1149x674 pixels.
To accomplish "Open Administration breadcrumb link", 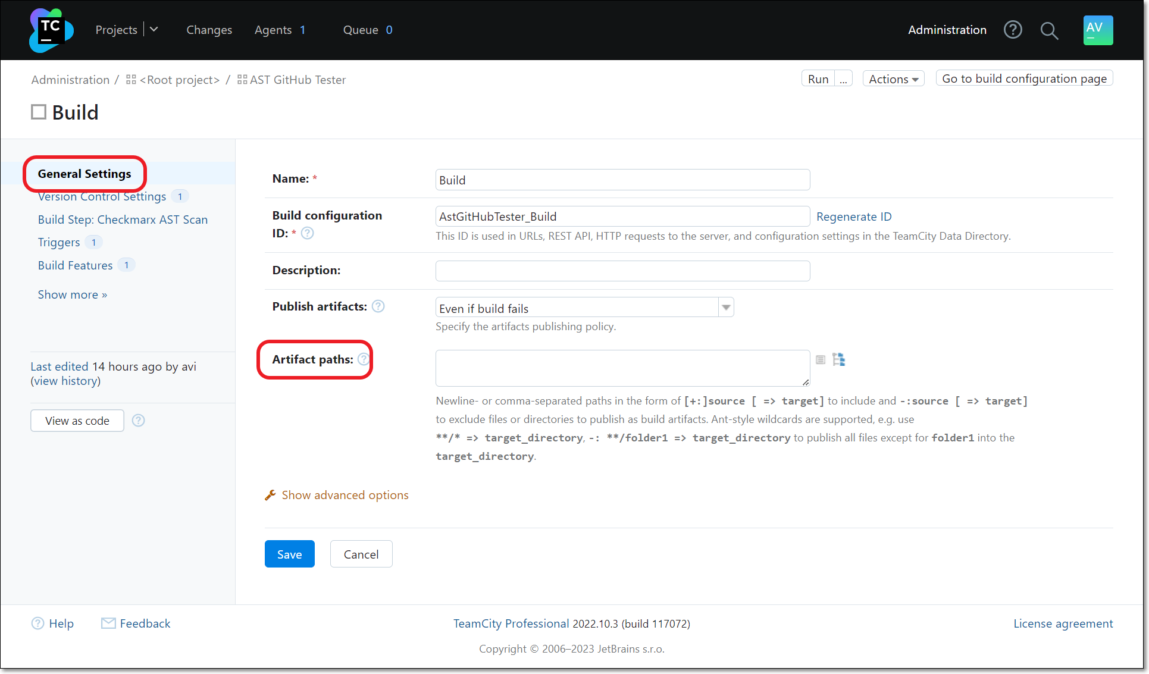I will point(70,80).
